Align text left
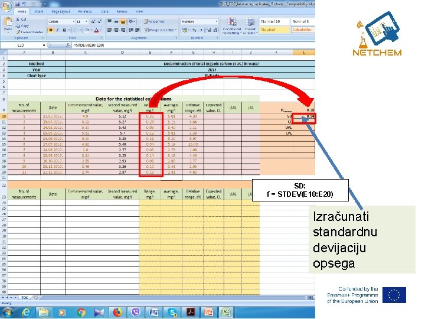The image size is (425, 319). [110, 30]
